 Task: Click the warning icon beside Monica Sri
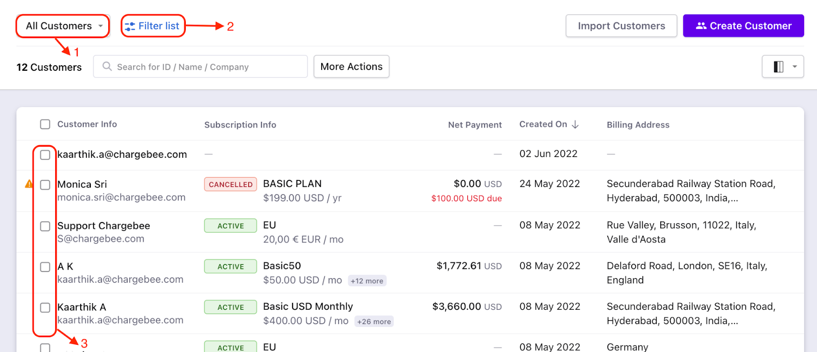(29, 184)
